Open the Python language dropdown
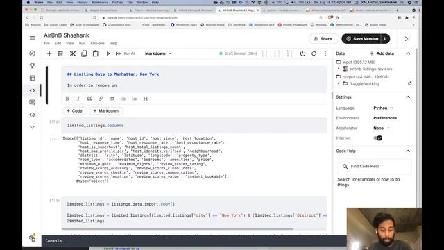Image resolution: width=444 pixels, height=250 pixels. coord(384,108)
